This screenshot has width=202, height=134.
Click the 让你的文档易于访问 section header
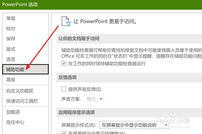click(x=79, y=39)
